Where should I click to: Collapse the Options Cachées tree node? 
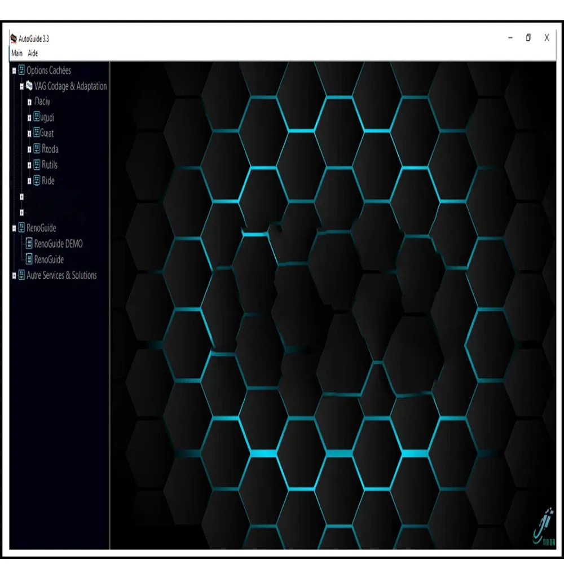point(14,71)
